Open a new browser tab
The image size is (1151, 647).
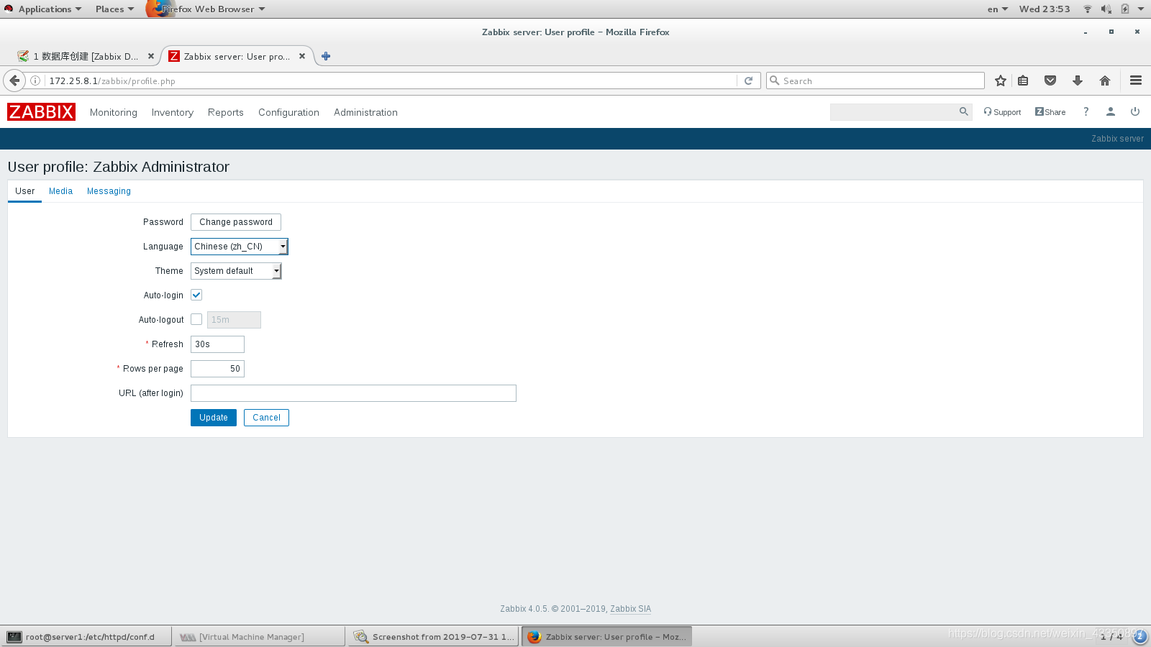pyautogui.click(x=326, y=56)
